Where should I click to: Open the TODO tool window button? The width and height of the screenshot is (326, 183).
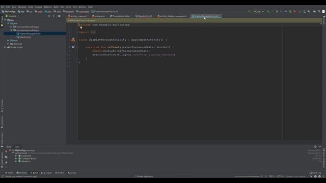pos(9,173)
